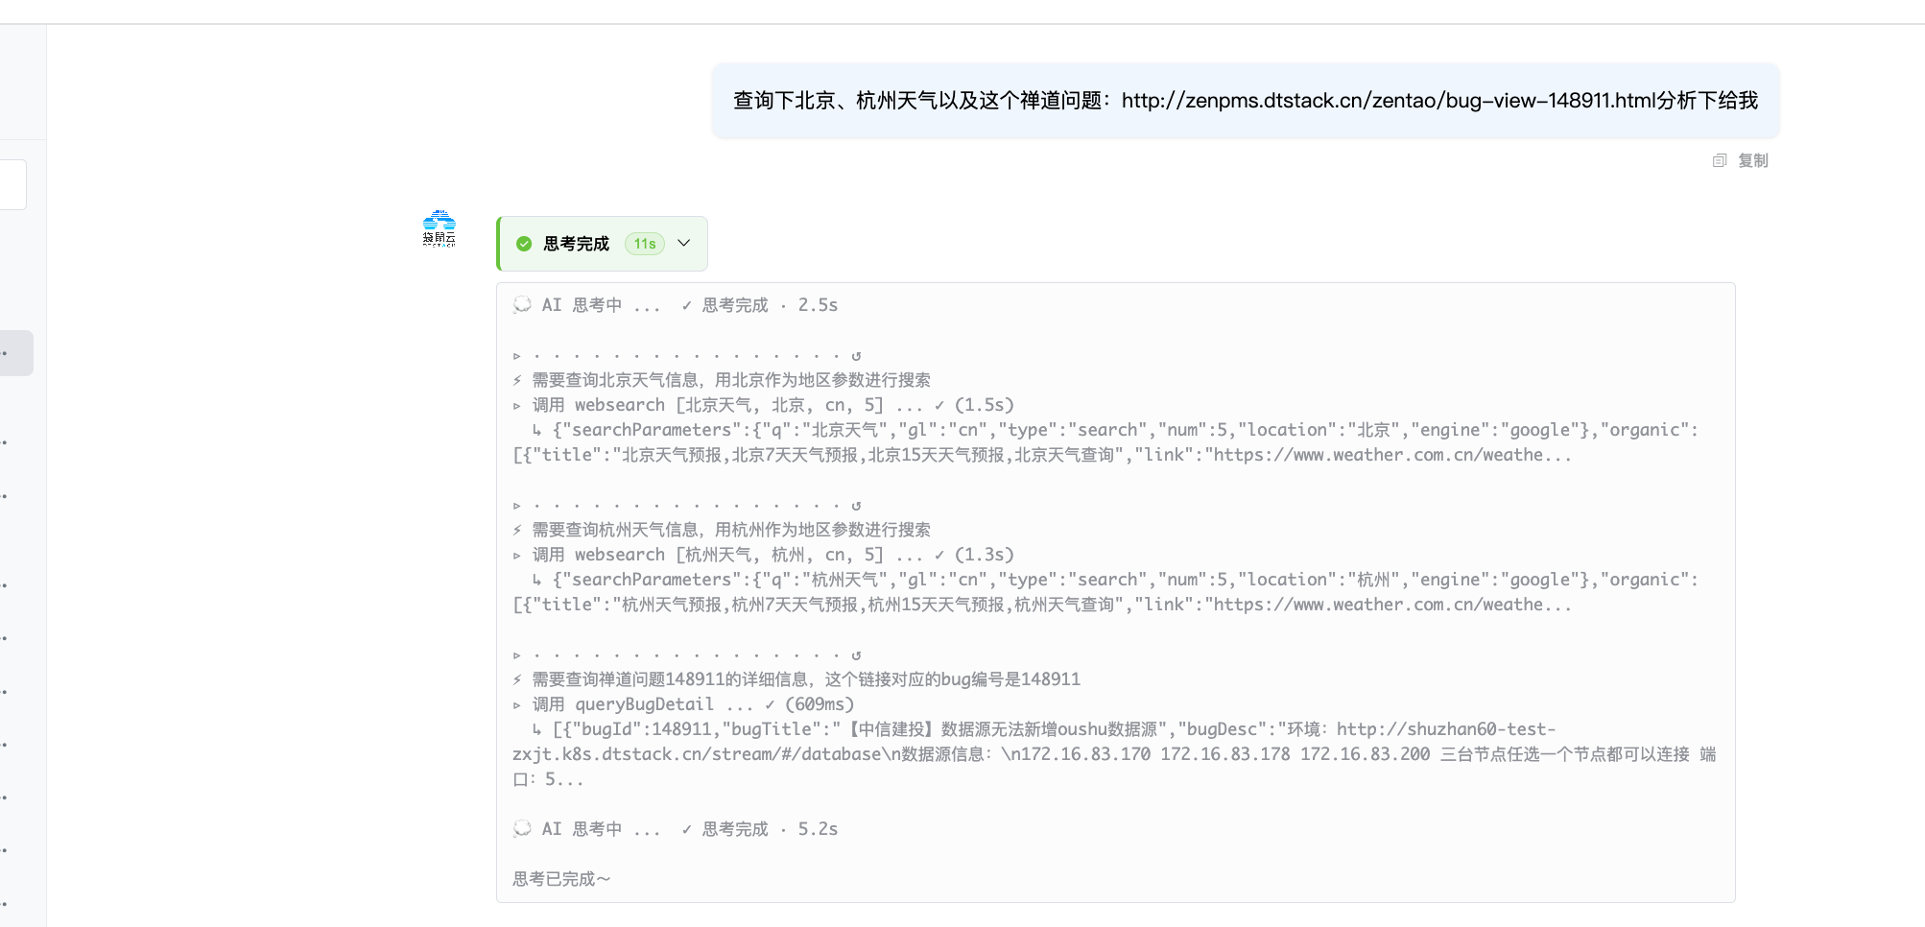Click the 需要查询北京天气信息 reasoning line
The height and width of the screenshot is (927, 1925).
[x=731, y=380]
